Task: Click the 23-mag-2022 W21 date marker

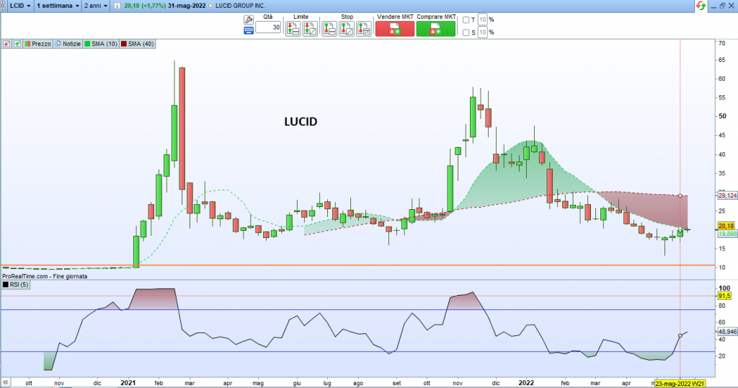Action: (680, 384)
